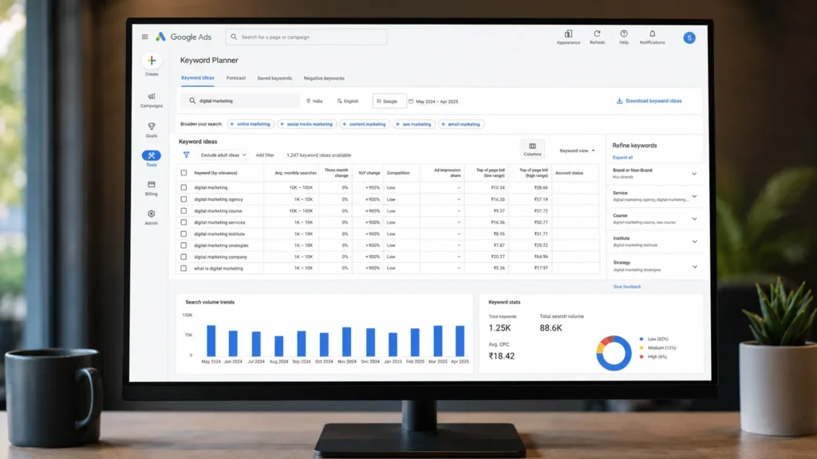The image size is (817, 459).
Task: Open the Keyword view dropdown
Action: click(x=578, y=151)
